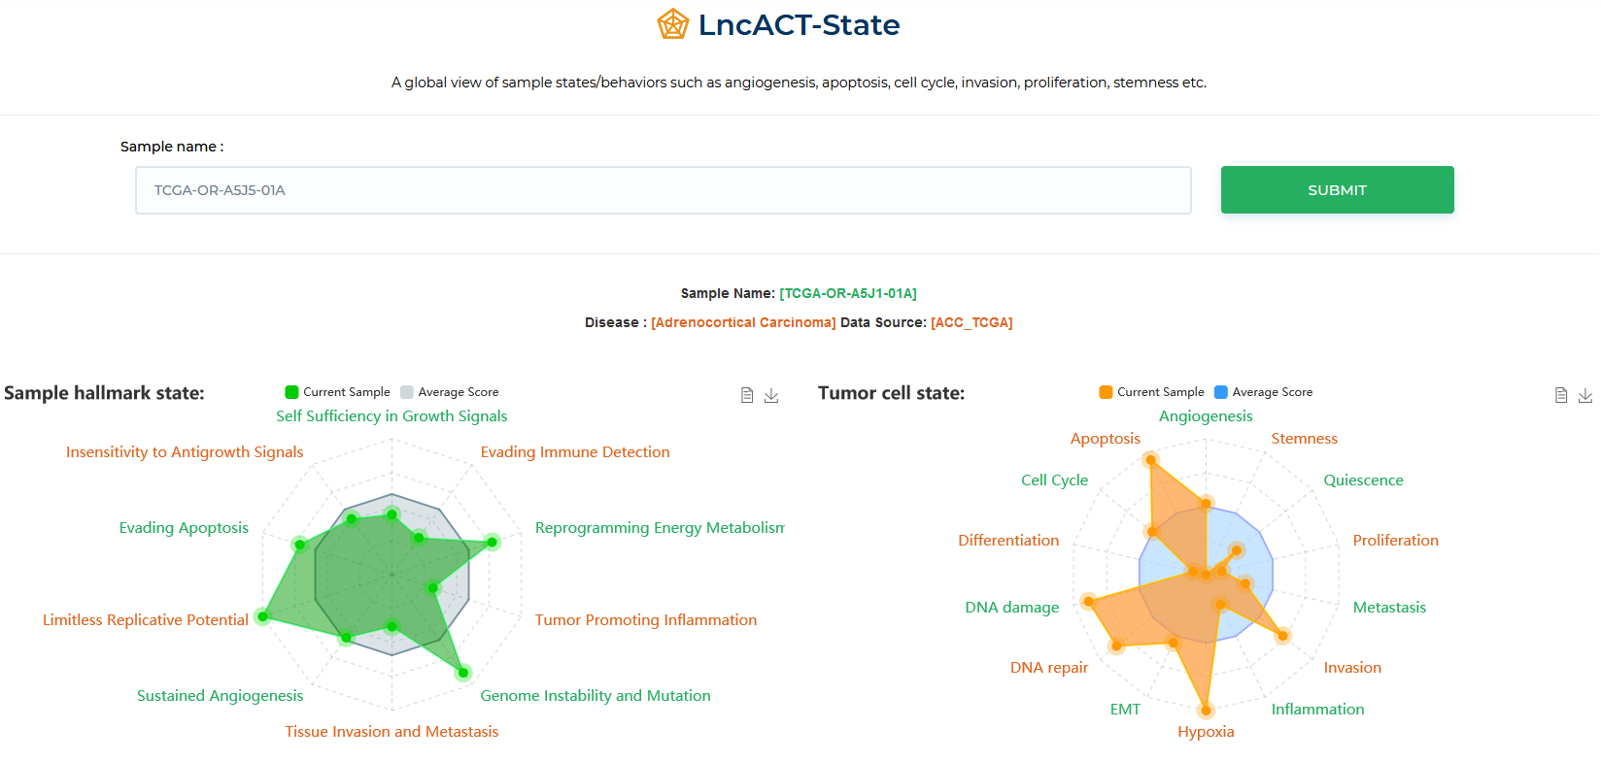1601x762 pixels.
Task: Click the Sample name input field
Action: (663, 190)
